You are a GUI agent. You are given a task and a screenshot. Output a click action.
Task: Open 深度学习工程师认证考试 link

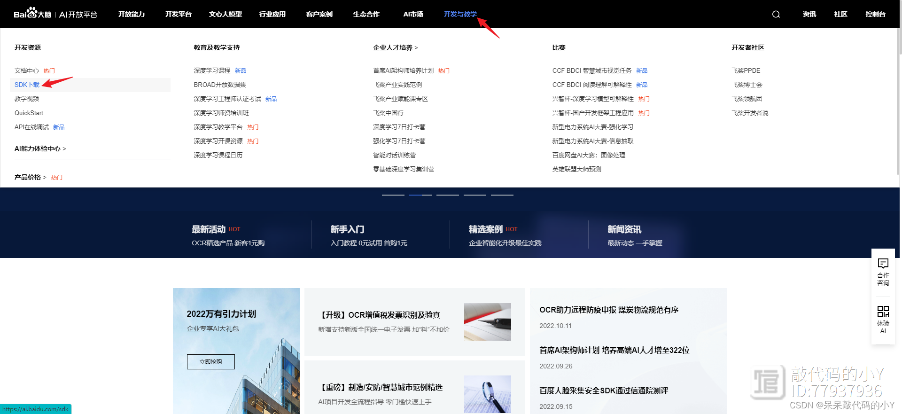point(227,99)
